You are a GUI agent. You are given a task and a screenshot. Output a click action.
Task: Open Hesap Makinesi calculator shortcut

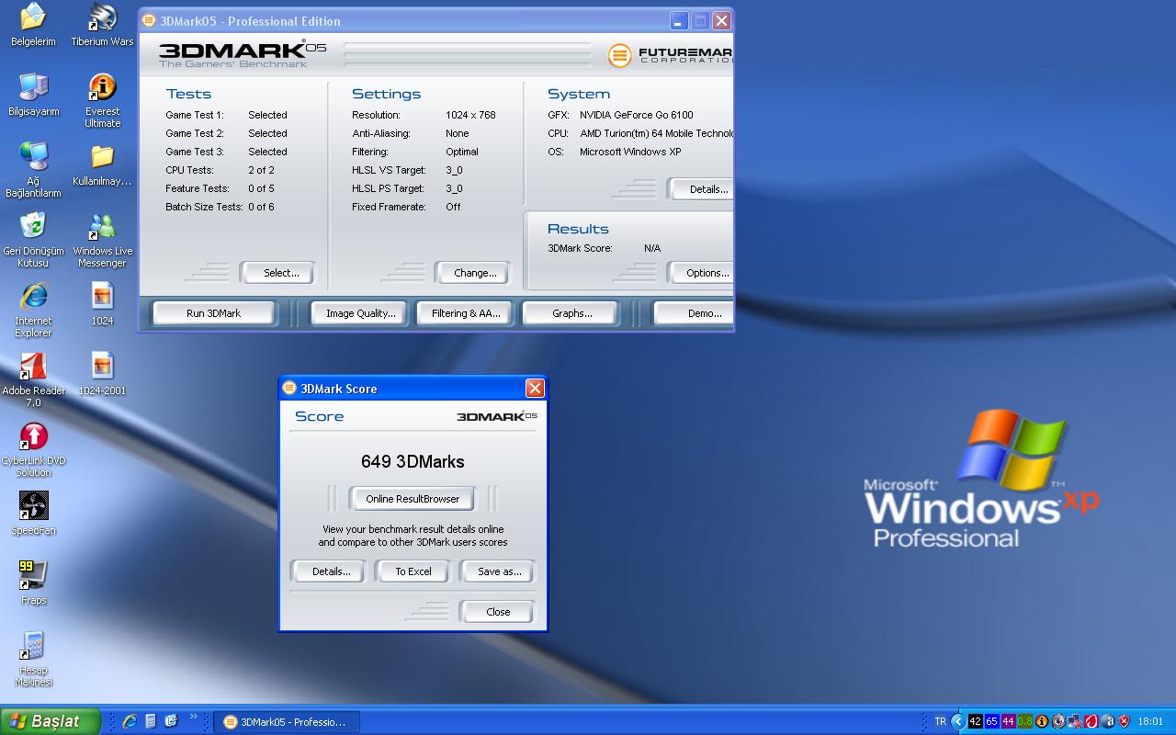[x=33, y=658]
